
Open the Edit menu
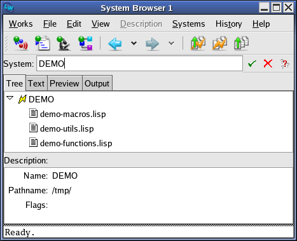(x=74, y=24)
